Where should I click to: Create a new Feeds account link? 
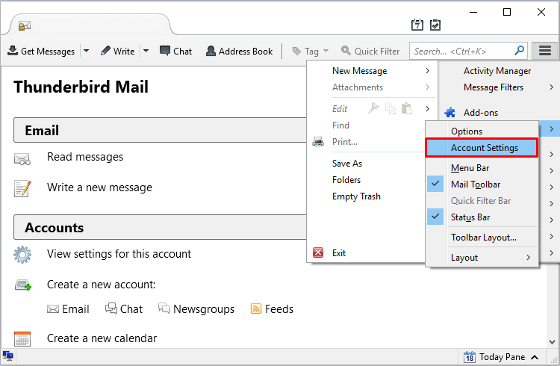click(x=272, y=308)
